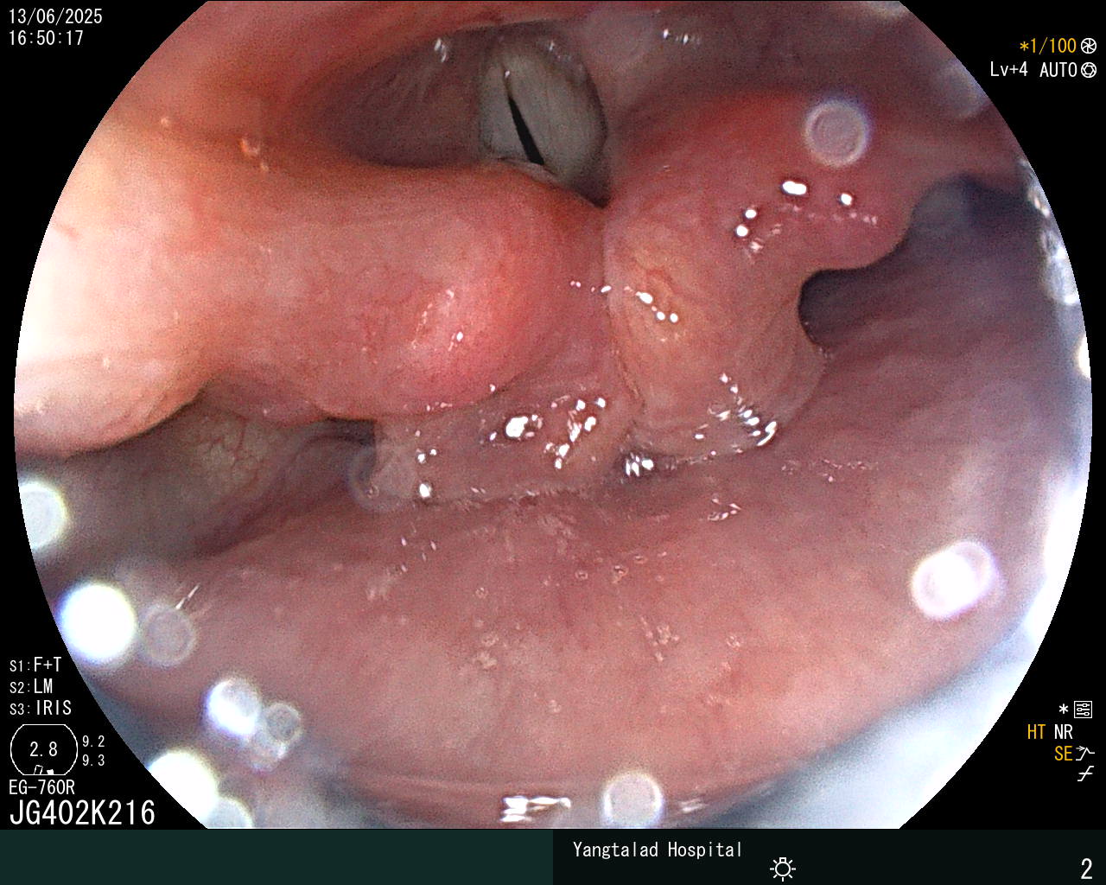Click the S2:LM switch assignment

[x=31, y=687]
